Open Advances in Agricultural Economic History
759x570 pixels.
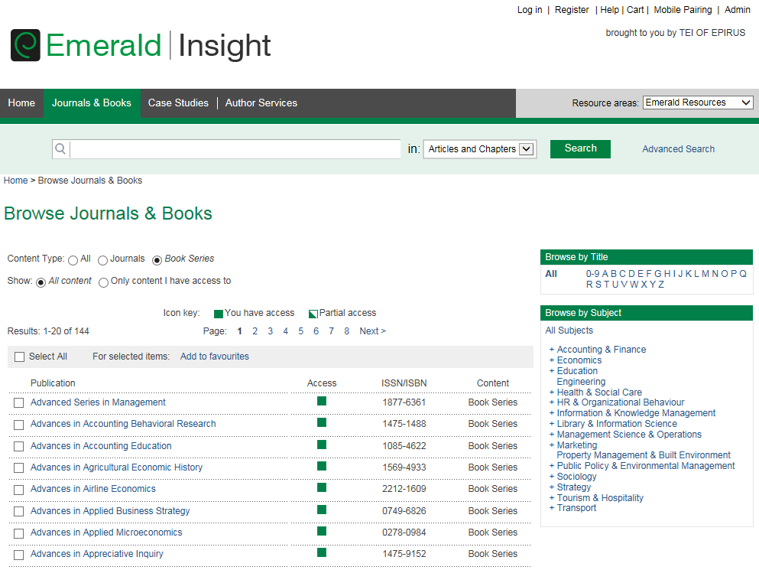(116, 467)
